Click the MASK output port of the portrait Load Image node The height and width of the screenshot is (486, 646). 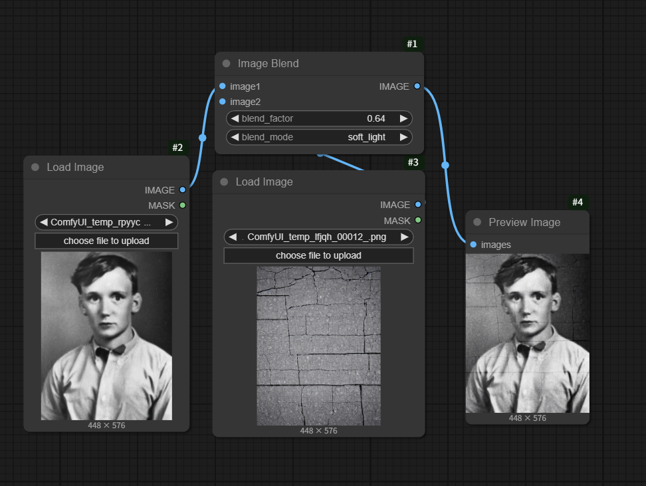click(x=183, y=205)
